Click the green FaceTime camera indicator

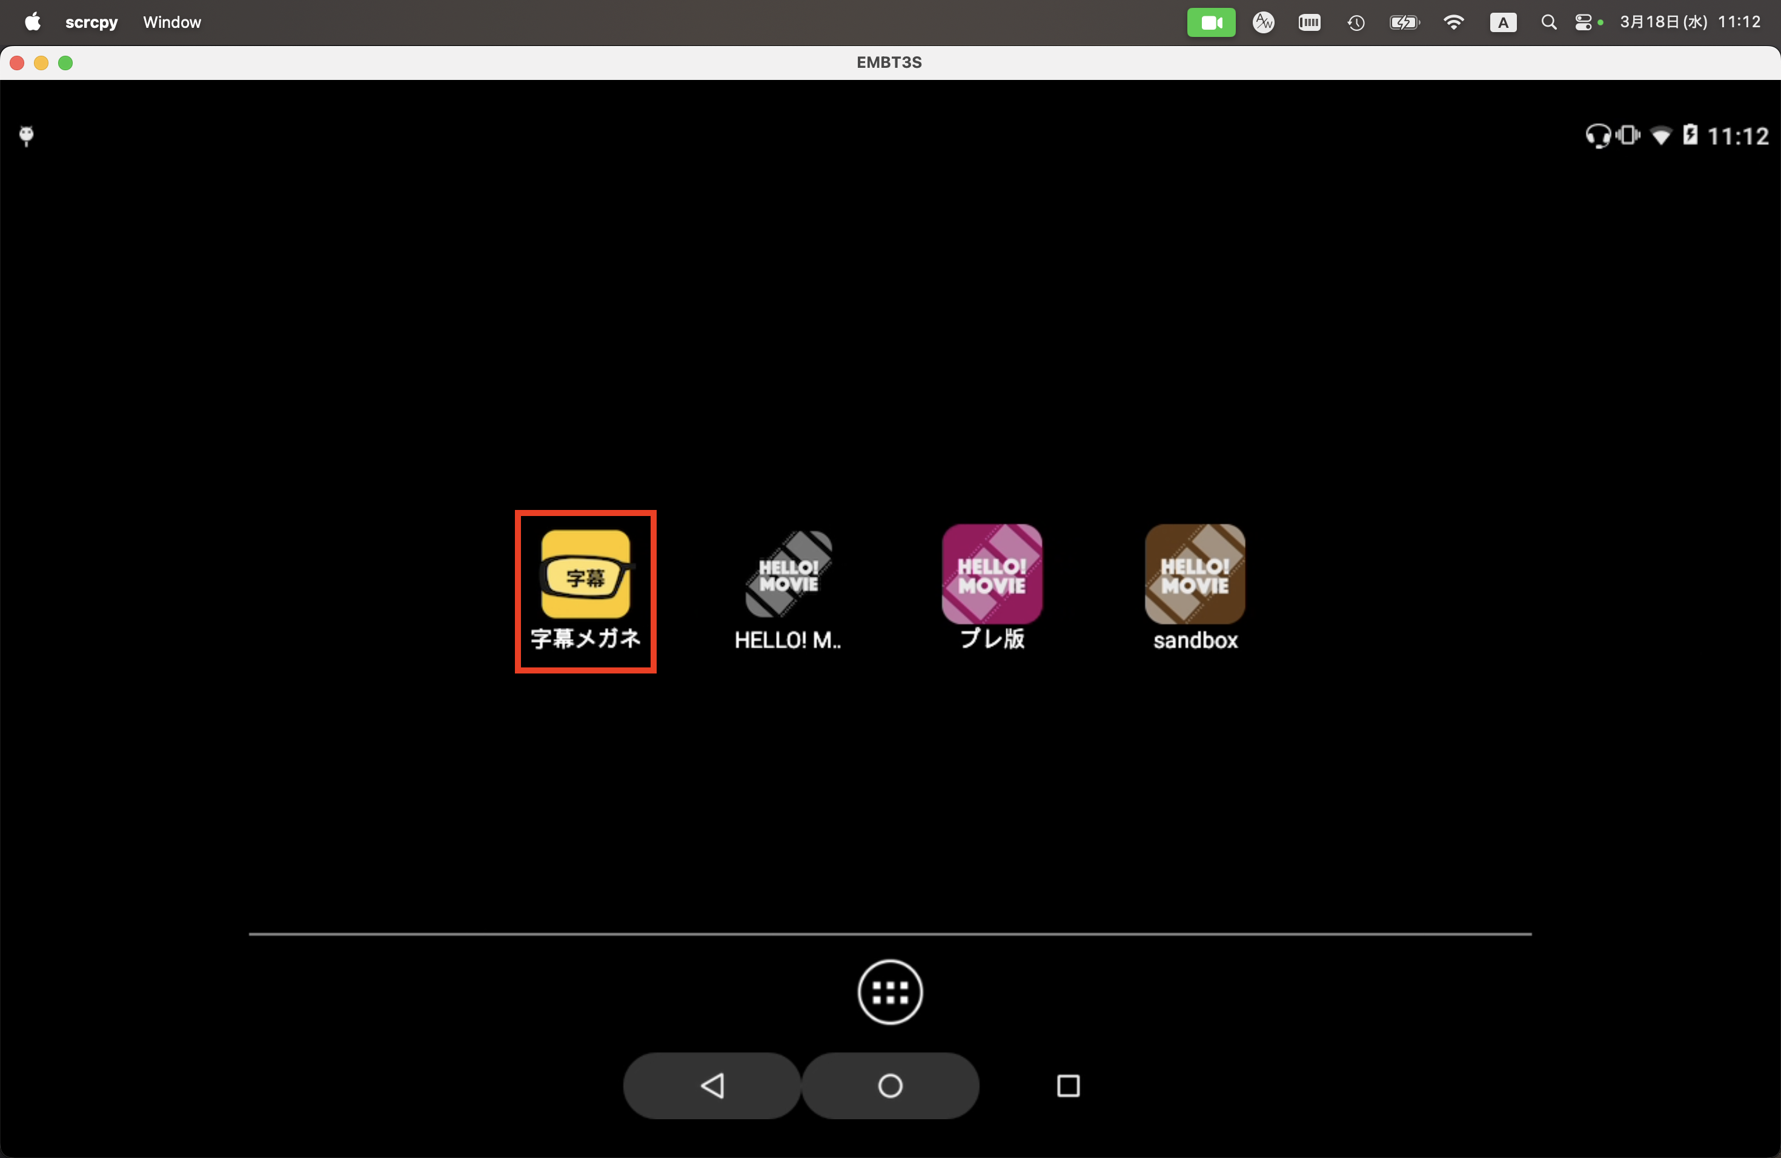pyautogui.click(x=1211, y=22)
